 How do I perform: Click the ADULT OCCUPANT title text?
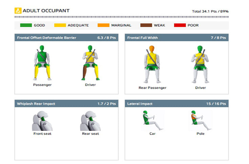point(46,10)
